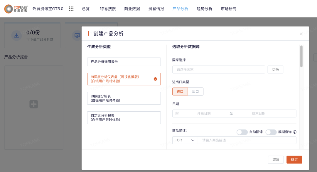Click the plus icon in the empty report card
Viewport: 317px width, 172px height.
(33, 104)
